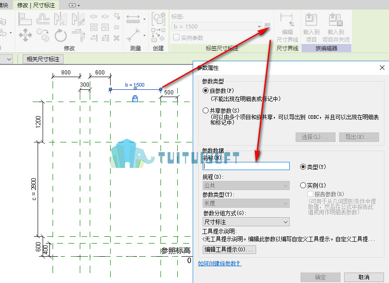The width and height of the screenshot is (389, 283).
Task: Click the 相关尺寸标注 button
Action: point(43,59)
